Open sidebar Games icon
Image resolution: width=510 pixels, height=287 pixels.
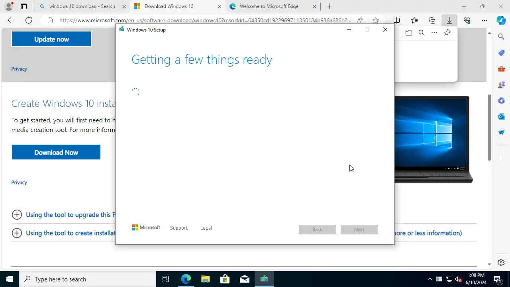[501, 85]
